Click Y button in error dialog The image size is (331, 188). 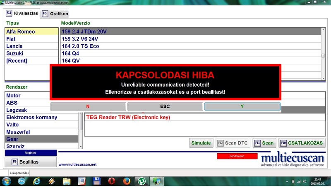[x=242, y=106]
